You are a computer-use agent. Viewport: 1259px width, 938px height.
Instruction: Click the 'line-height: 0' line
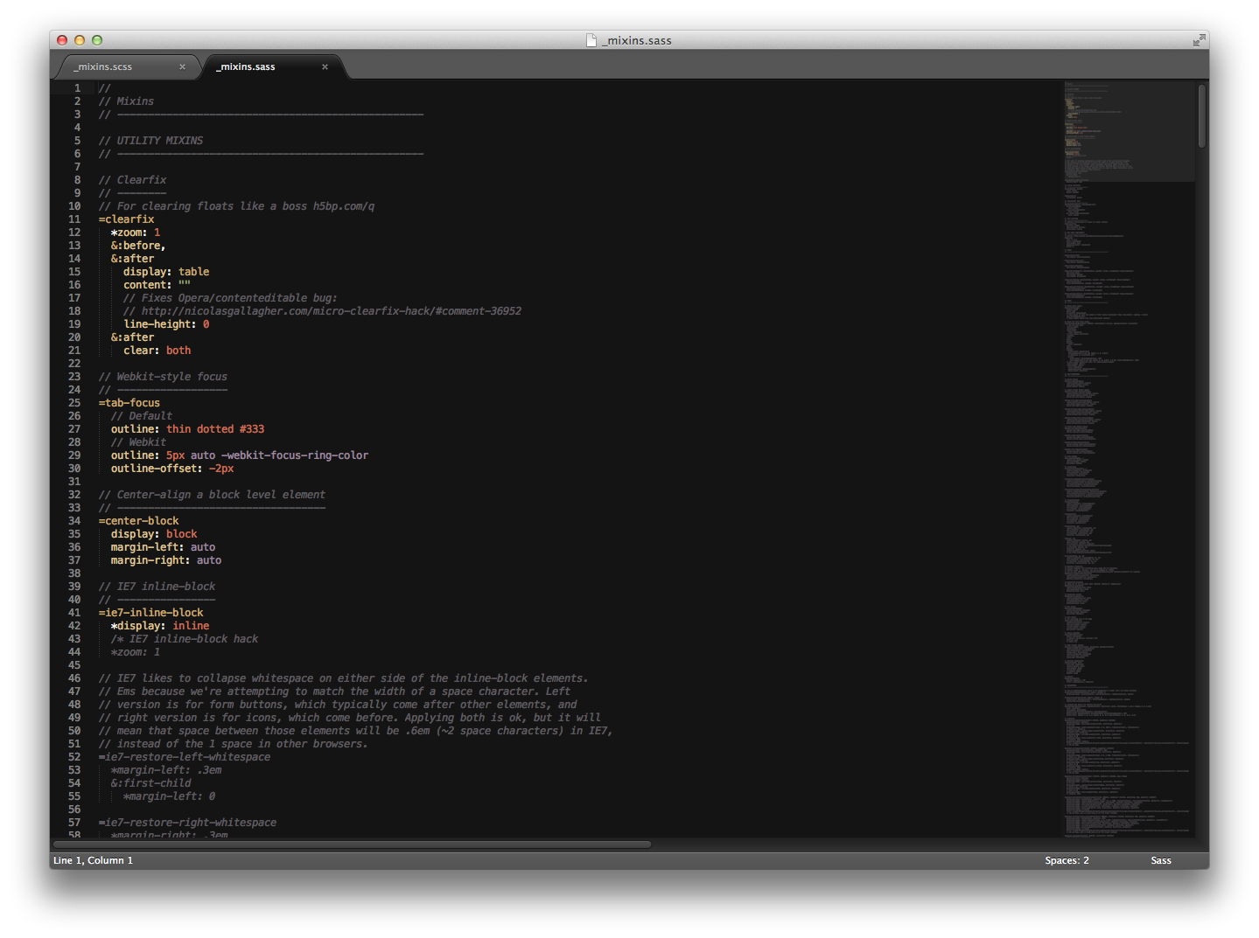point(166,324)
